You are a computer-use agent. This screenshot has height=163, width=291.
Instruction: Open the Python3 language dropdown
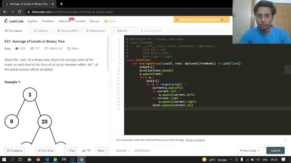[x=124, y=31]
